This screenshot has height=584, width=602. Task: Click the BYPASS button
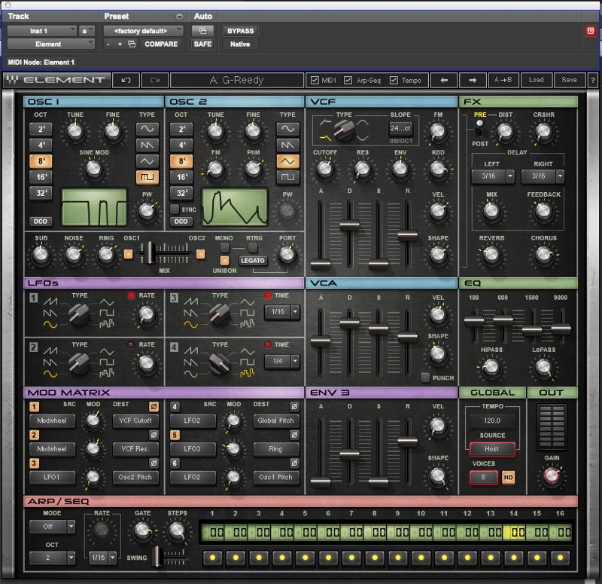[240, 31]
